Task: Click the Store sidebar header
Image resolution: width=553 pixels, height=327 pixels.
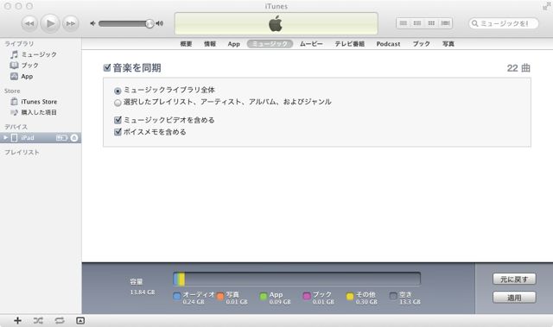Action: pyautogui.click(x=12, y=91)
